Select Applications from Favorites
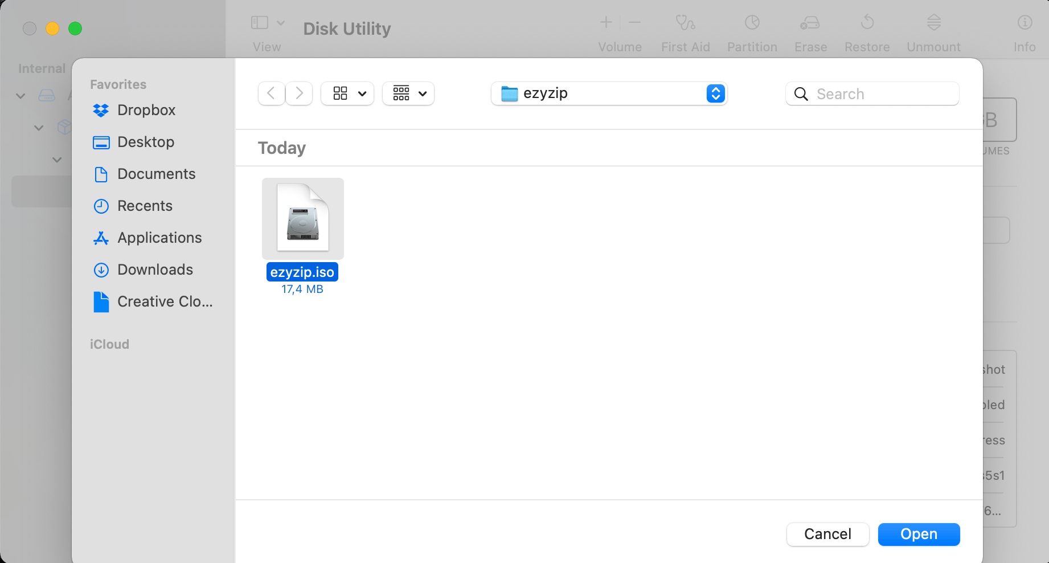The image size is (1049, 563). (x=159, y=238)
